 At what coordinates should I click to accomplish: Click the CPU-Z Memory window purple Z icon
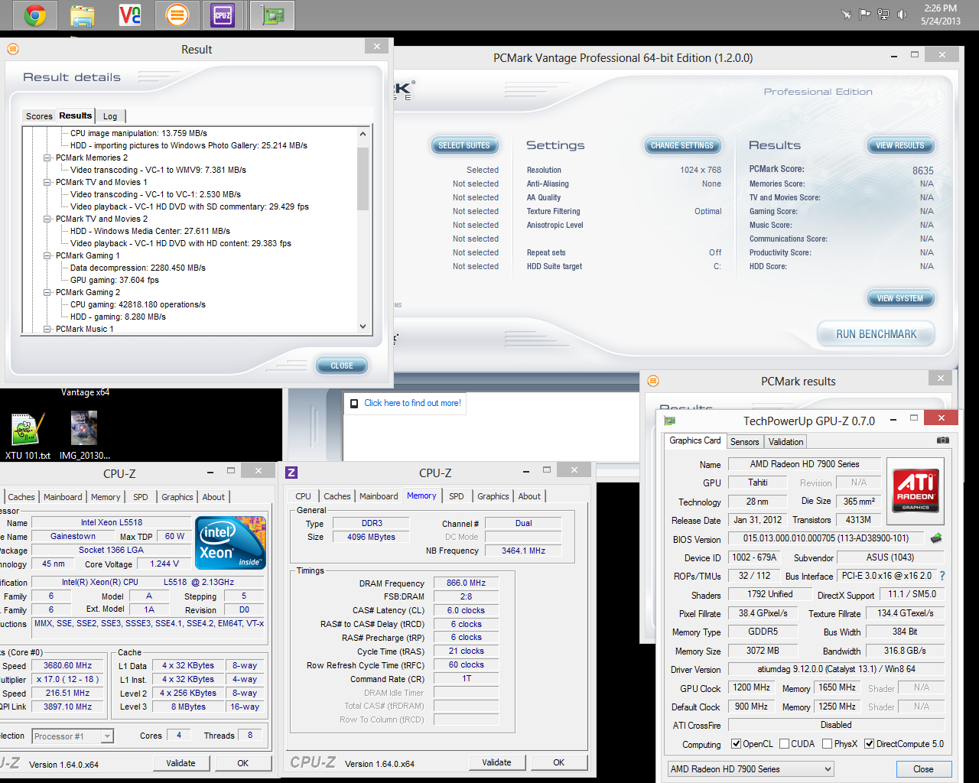click(291, 473)
